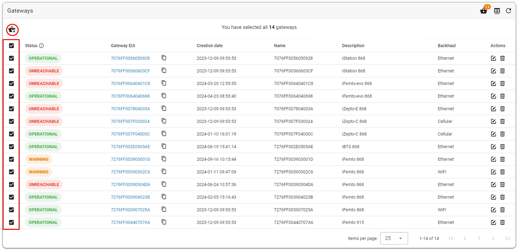Deselect the 7276FF003903001D warning gateway
This screenshot has width=519, height=251.
(x=12, y=159)
